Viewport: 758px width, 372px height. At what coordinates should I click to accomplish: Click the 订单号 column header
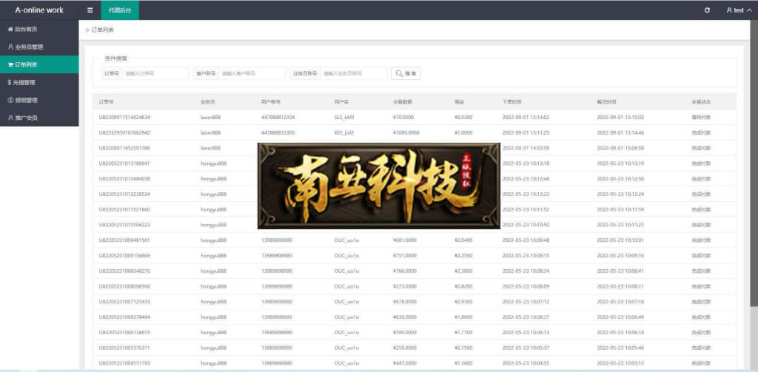(107, 102)
